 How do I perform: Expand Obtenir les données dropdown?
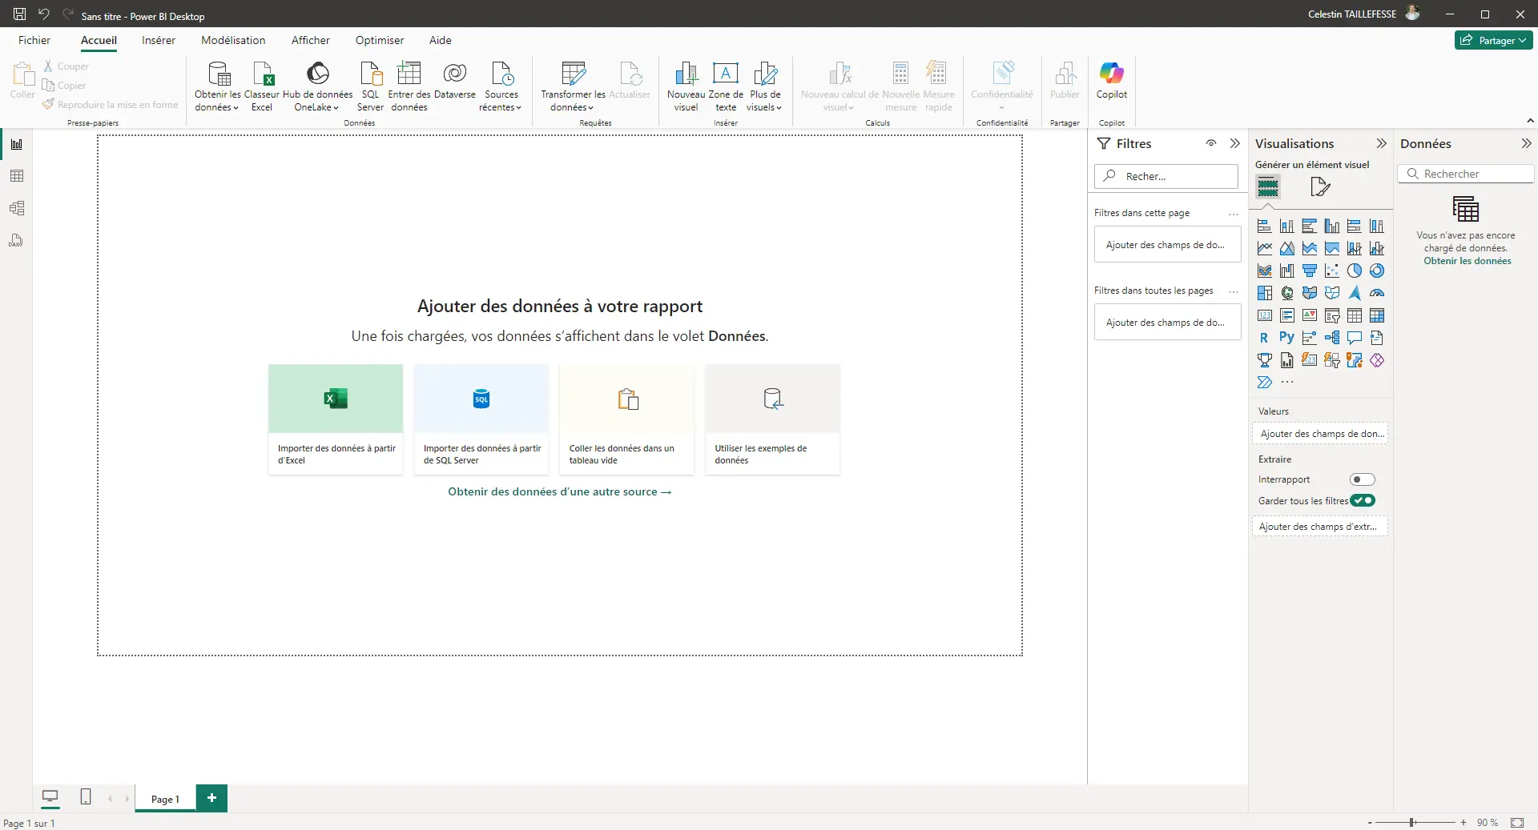217,87
